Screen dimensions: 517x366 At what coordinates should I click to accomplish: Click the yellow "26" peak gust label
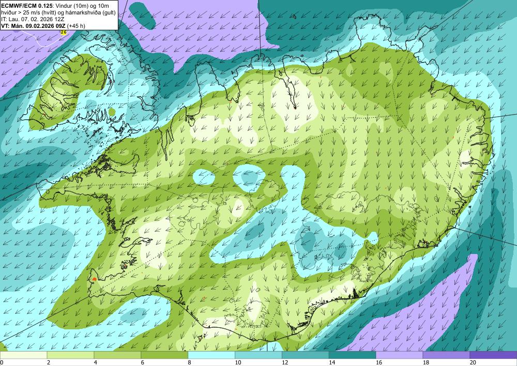point(63,32)
